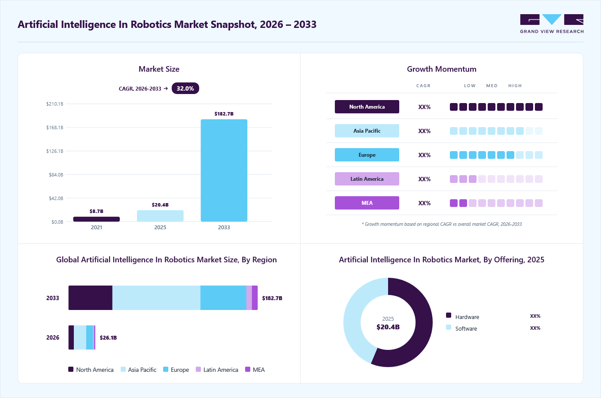Click the North America momentum indicator squares
Image resolution: width=601 pixels, height=398 pixels.
point(496,107)
